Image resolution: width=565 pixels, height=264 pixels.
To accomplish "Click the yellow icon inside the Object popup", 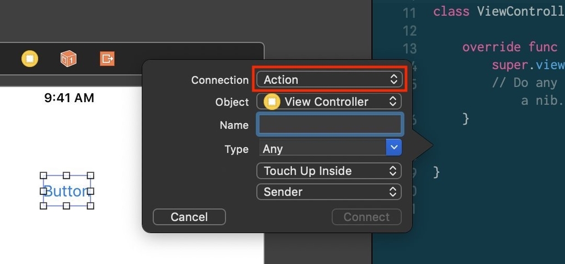I will click(x=271, y=102).
